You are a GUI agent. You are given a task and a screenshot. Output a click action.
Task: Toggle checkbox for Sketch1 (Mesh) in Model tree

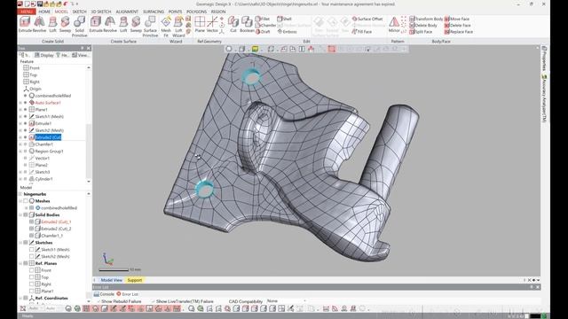(x=32, y=250)
